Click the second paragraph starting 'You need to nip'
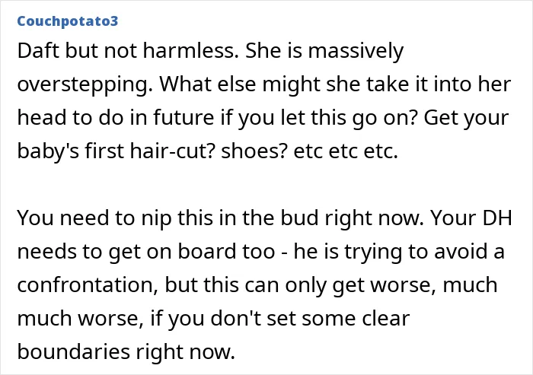The width and height of the screenshot is (533, 375). pos(264,284)
